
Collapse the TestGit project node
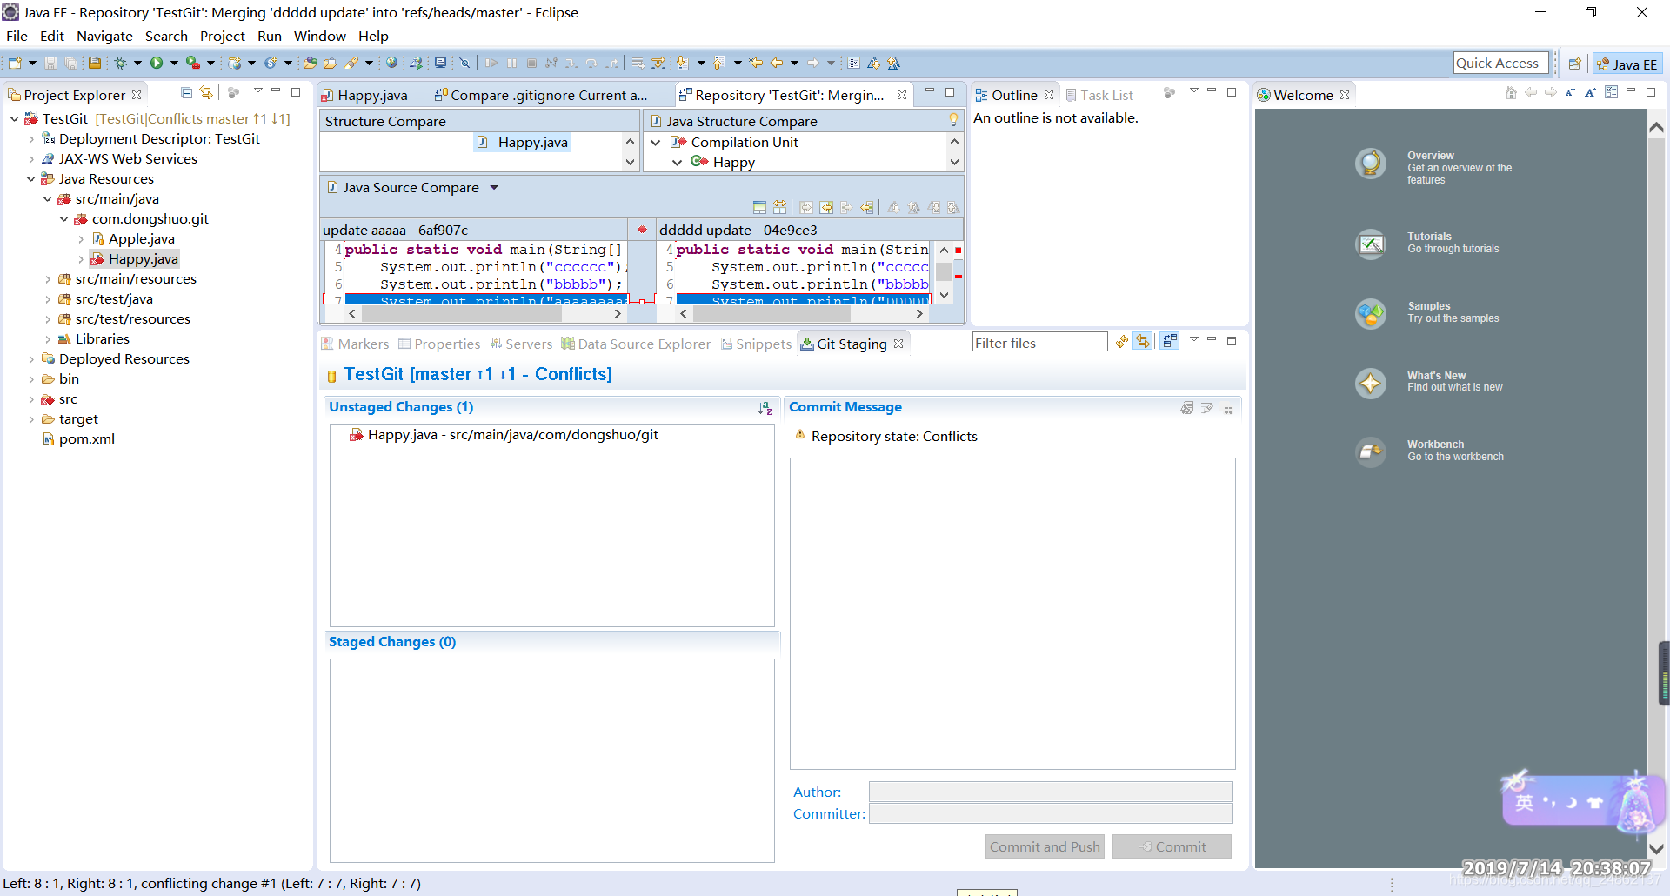coord(15,119)
